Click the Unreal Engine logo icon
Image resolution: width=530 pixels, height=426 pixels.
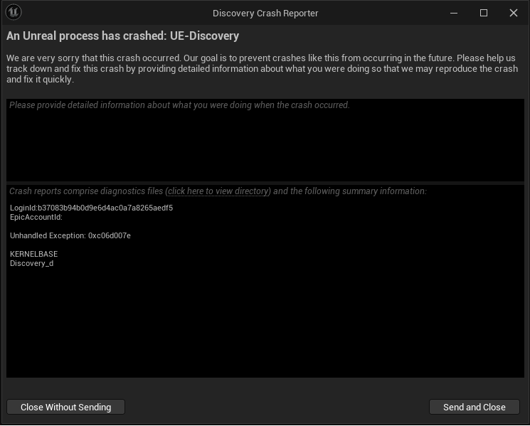pos(14,12)
